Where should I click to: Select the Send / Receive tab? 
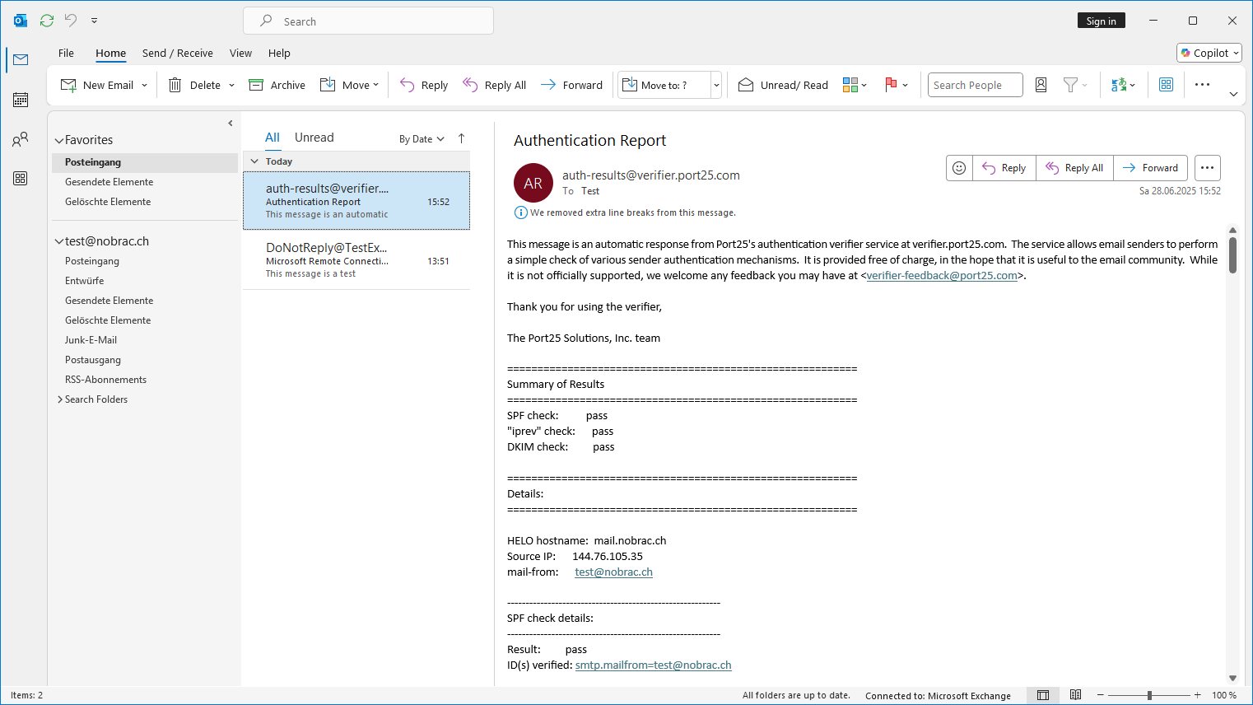(177, 53)
